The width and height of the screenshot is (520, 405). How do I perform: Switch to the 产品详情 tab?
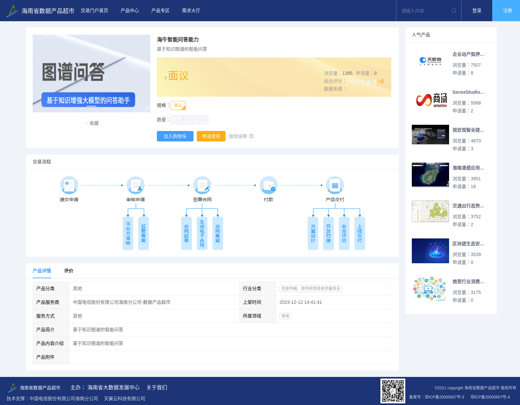coord(42,271)
